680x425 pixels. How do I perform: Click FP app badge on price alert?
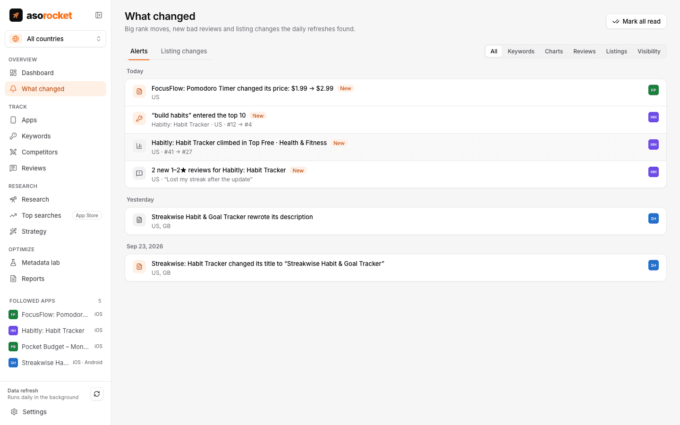(x=654, y=90)
